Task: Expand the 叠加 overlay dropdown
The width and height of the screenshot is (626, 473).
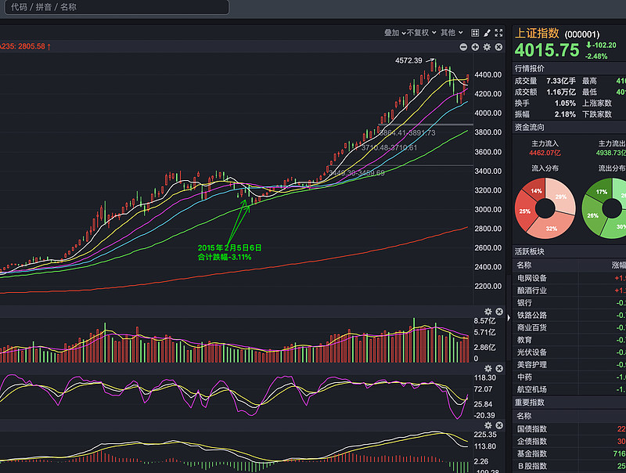Action: [395, 33]
